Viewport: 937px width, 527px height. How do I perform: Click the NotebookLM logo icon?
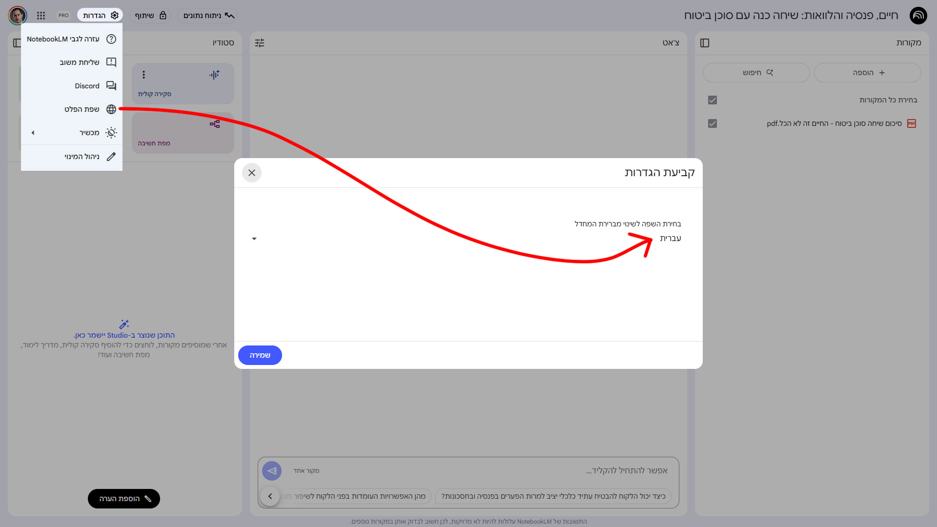[918, 16]
